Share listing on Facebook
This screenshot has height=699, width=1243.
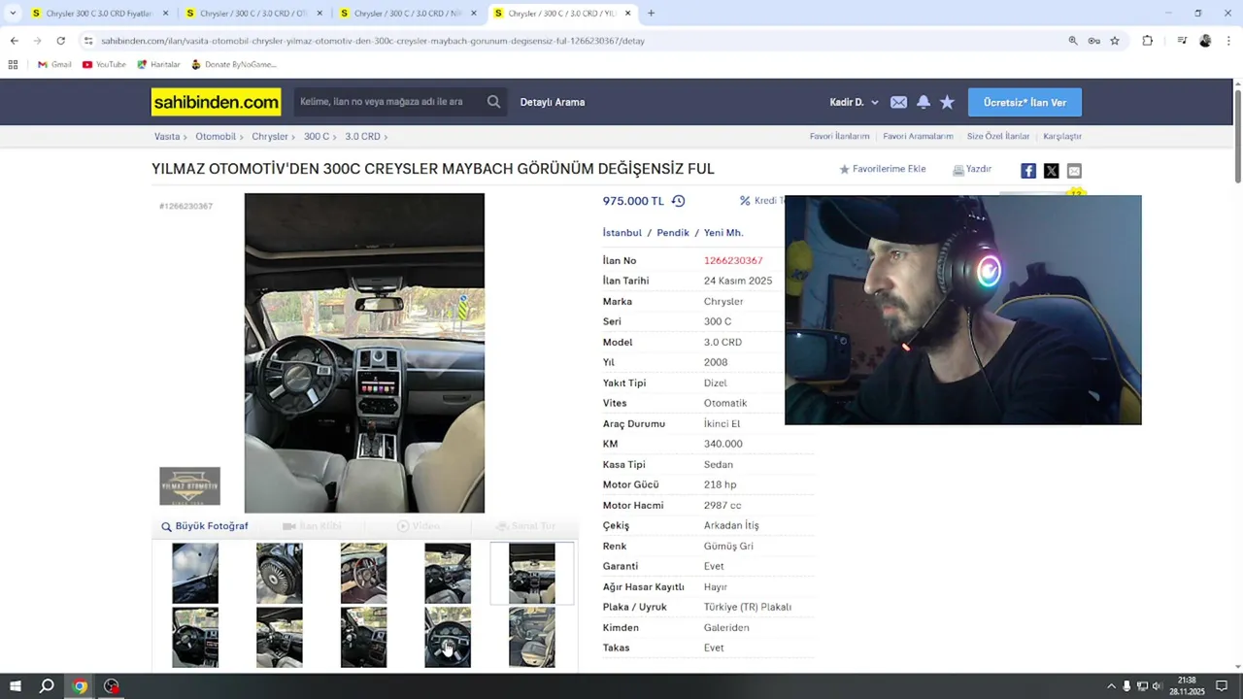pyautogui.click(x=1028, y=171)
